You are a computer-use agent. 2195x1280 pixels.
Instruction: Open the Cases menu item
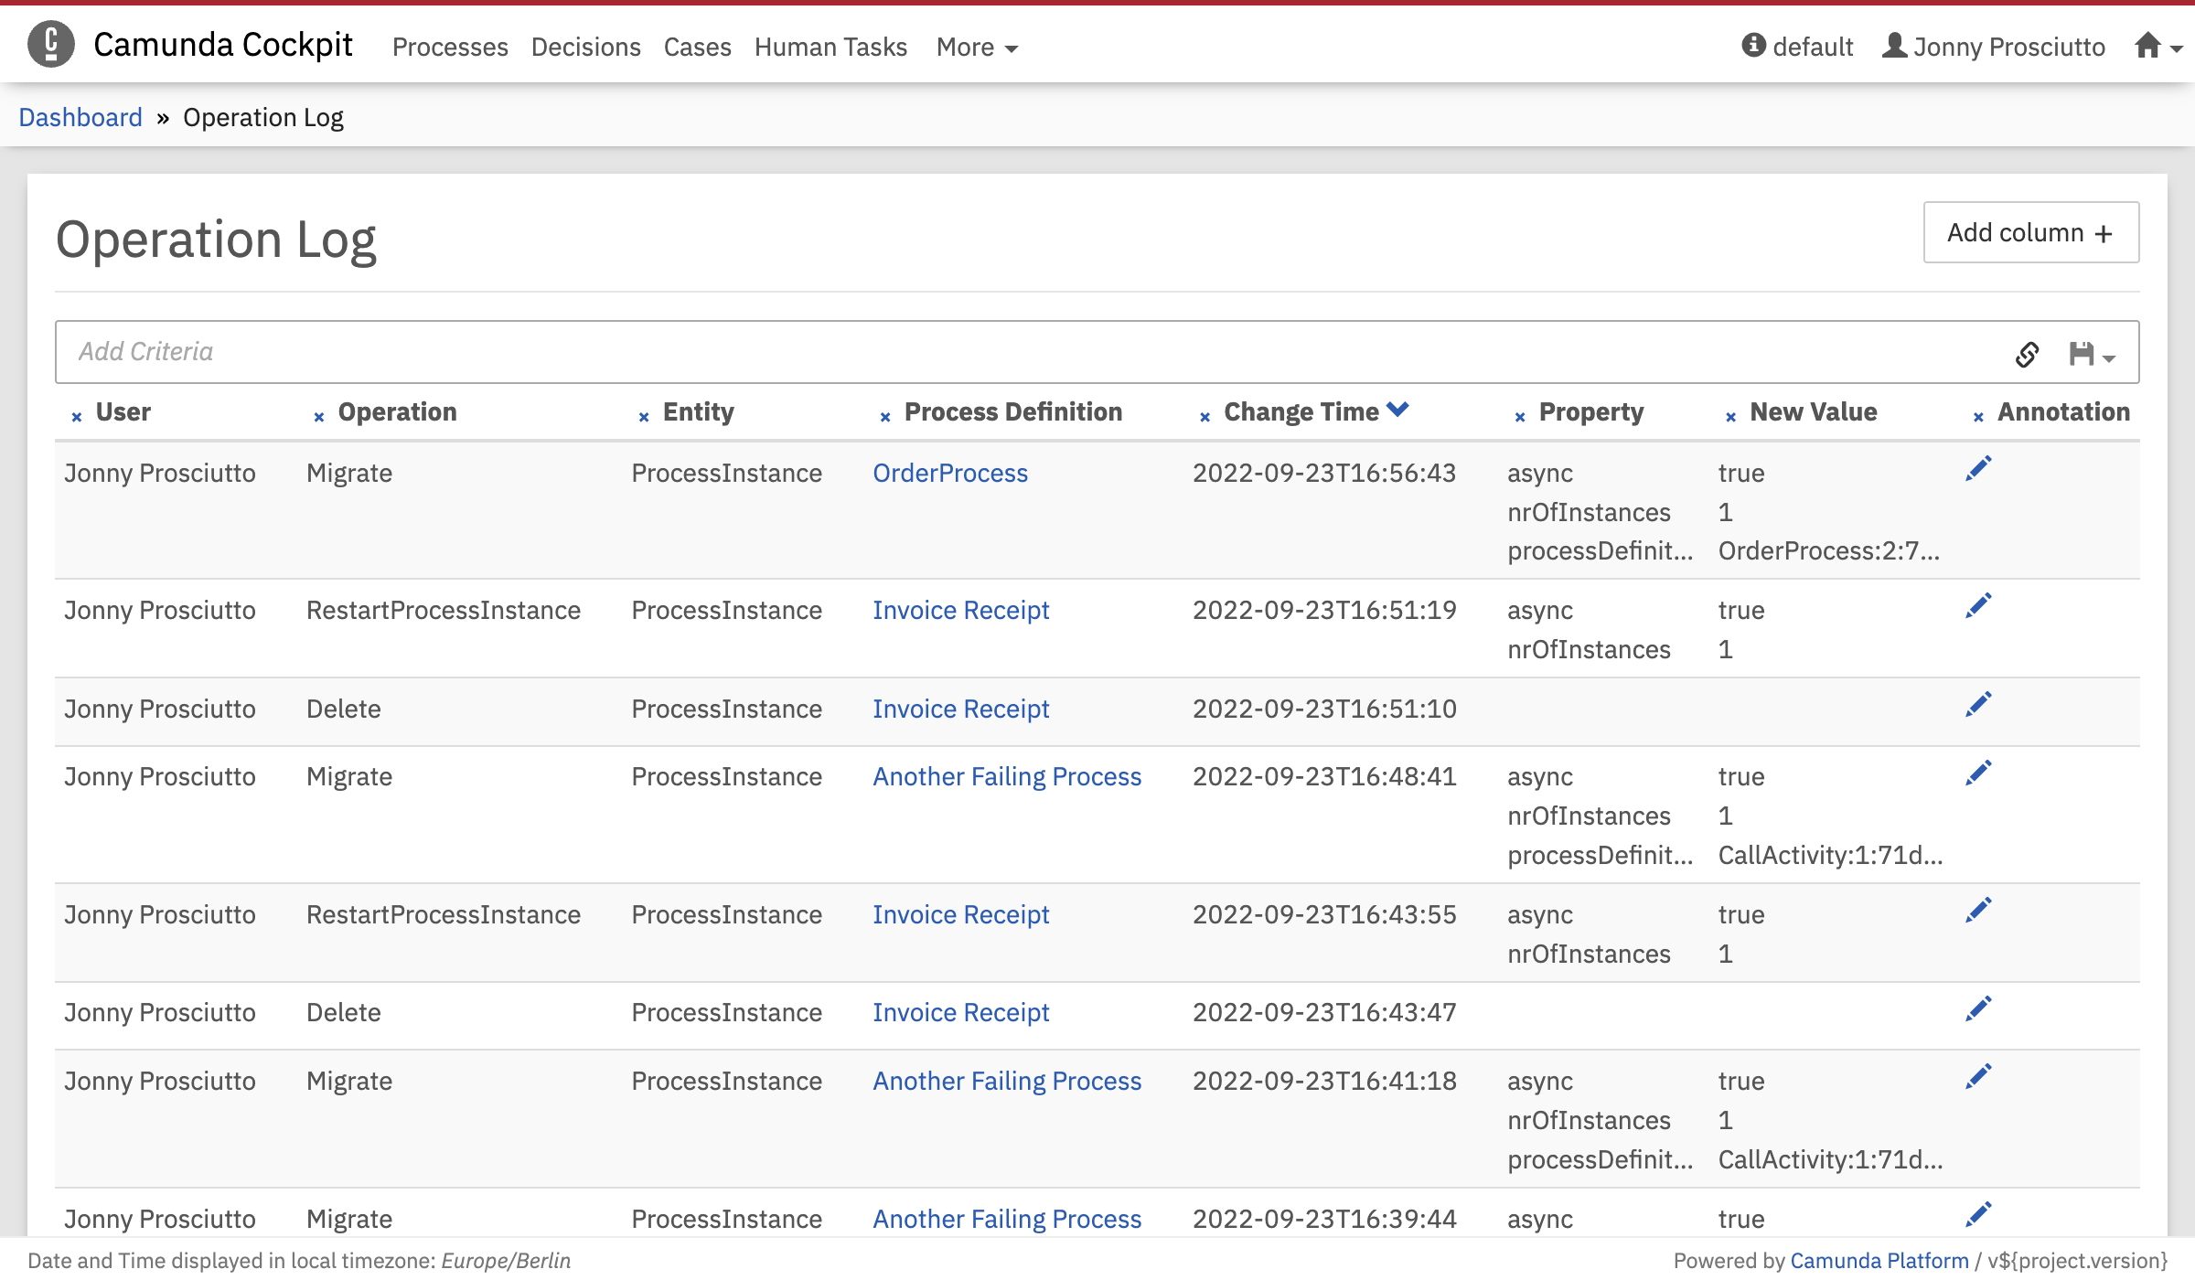698,47
